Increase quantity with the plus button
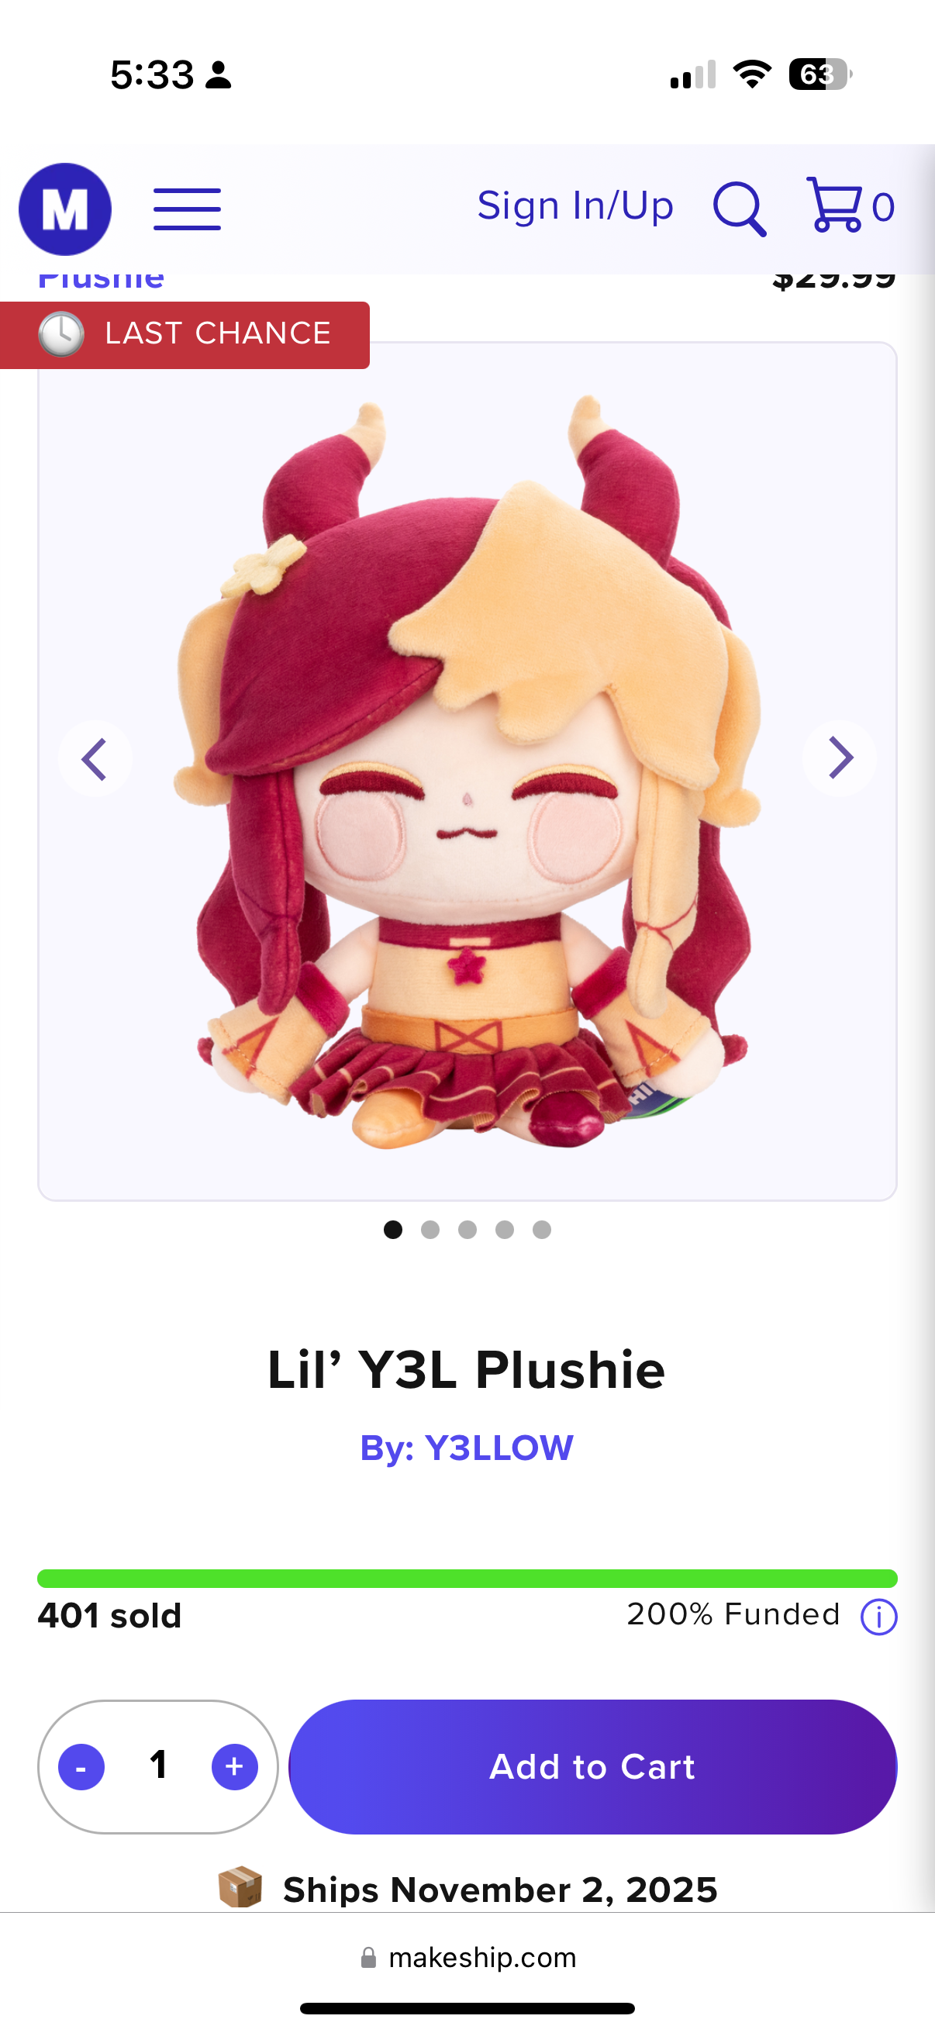This screenshot has height=2033, width=935. (234, 1766)
